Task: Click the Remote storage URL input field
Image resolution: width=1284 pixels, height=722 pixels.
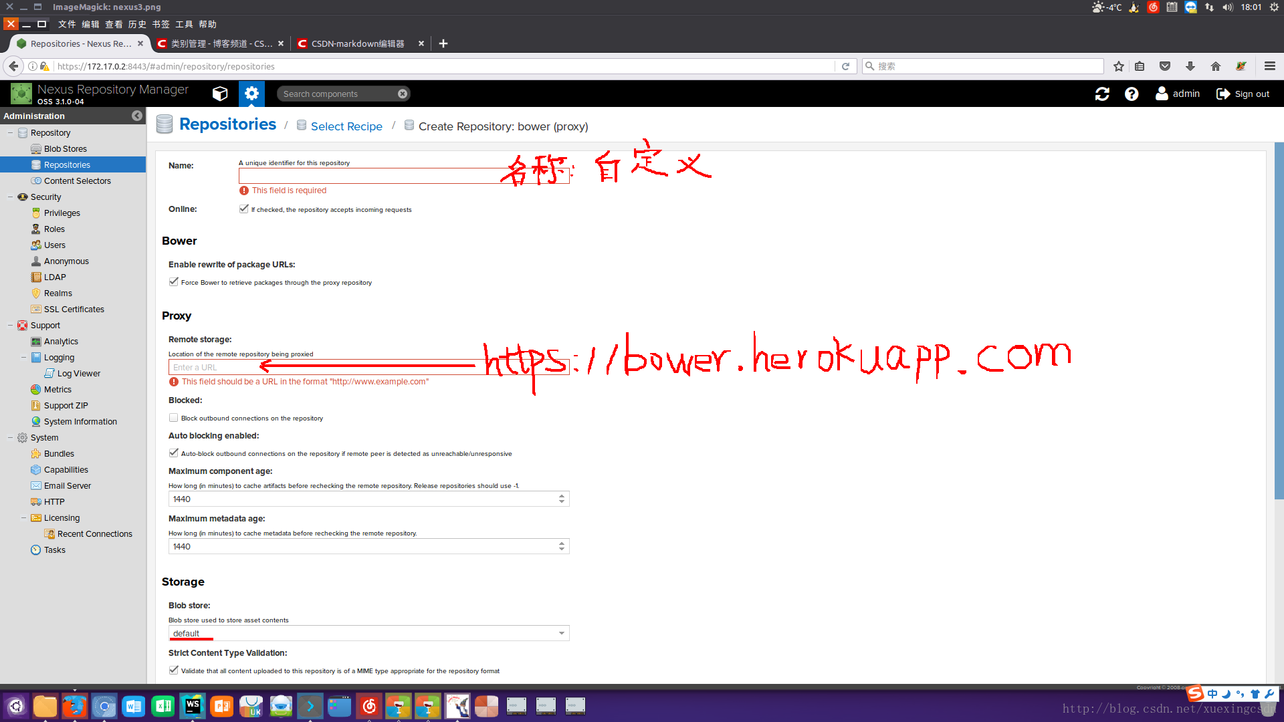Action: (367, 367)
